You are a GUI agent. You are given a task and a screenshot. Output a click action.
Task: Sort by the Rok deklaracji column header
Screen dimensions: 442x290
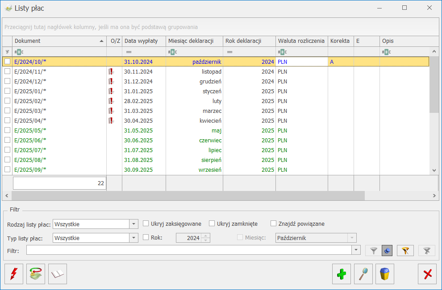249,41
